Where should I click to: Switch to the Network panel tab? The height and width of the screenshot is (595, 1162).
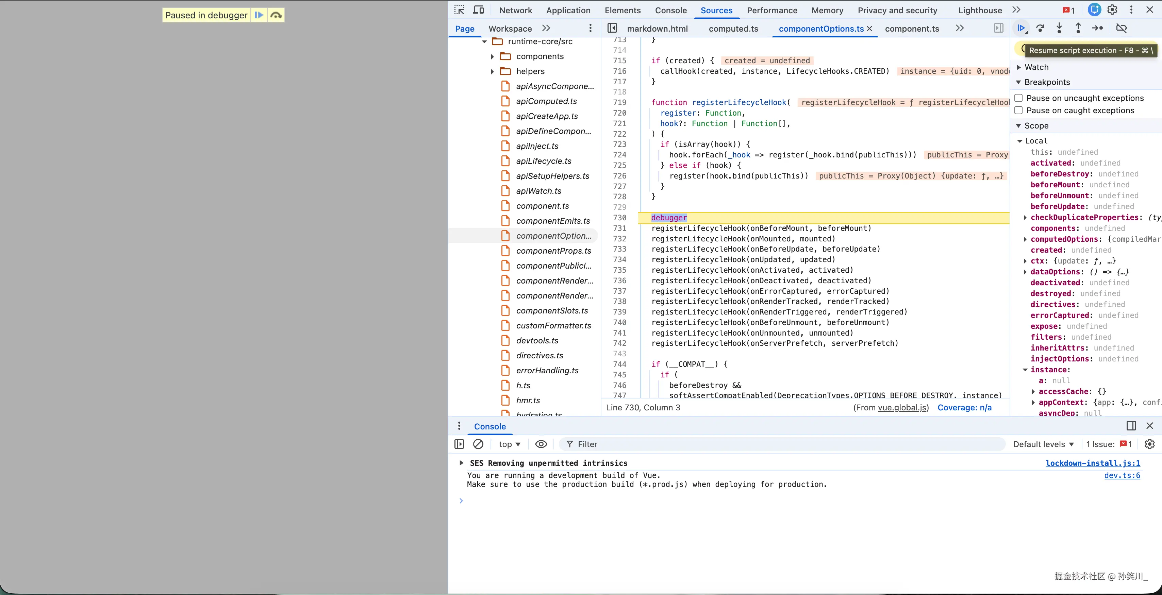pyautogui.click(x=516, y=10)
